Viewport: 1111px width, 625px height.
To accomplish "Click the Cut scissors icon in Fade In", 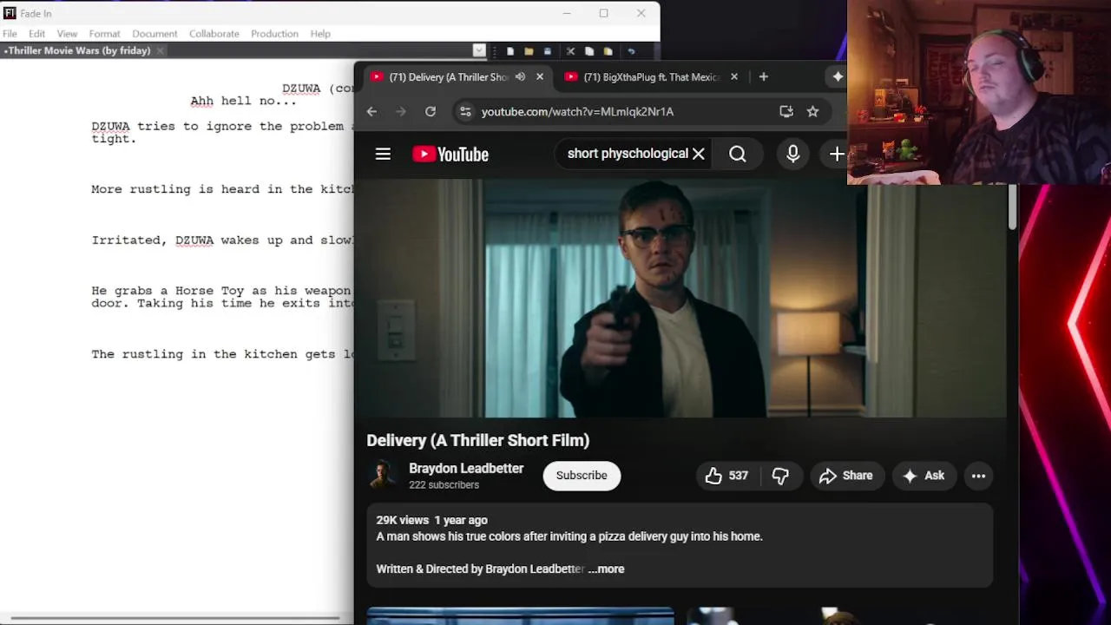I will (570, 51).
